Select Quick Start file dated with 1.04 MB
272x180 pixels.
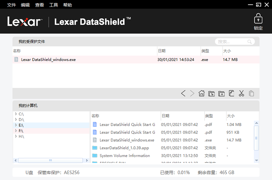pos(127,125)
